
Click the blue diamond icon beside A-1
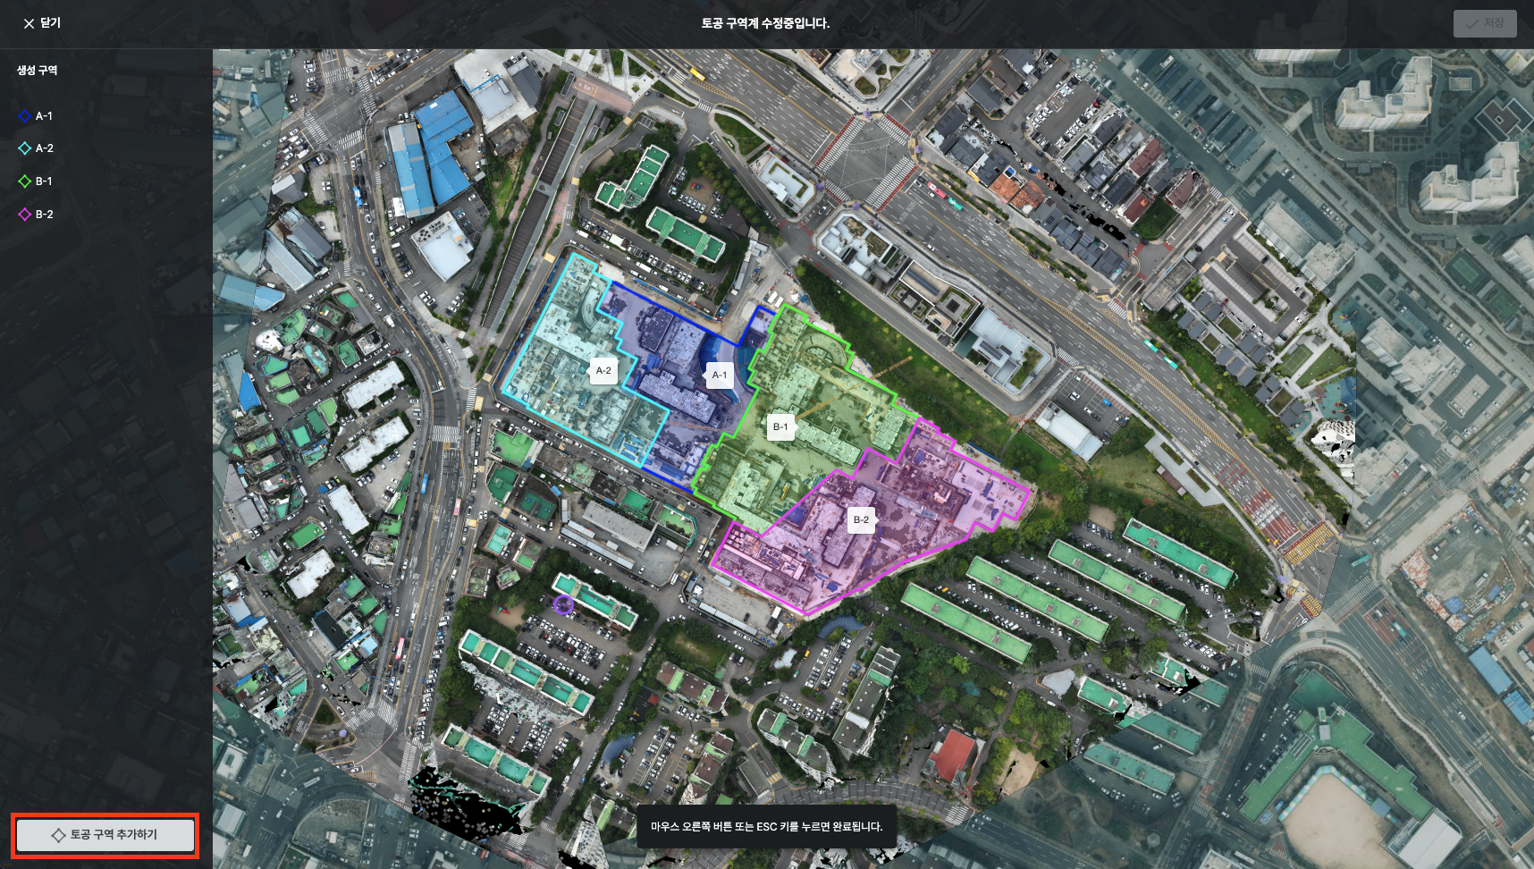[25, 116]
